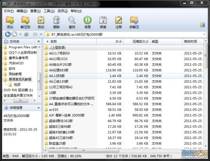Open the 文件(F) menu

(x=9, y=11)
